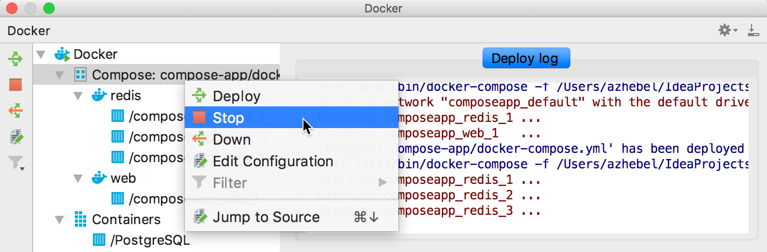This screenshot has width=767, height=252.
Task: Switch to the Deploy log tab
Action: (526, 58)
